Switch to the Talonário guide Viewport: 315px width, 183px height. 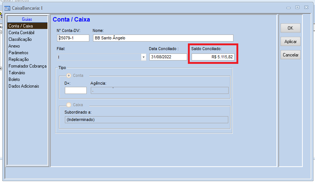pyautogui.click(x=17, y=73)
